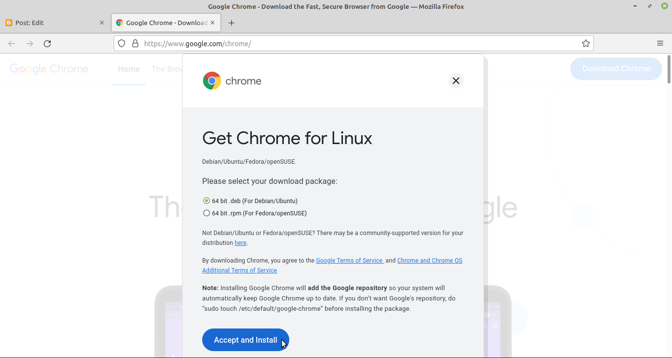Open the Google Terms of Service link
Image resolution: width=672 pixels, height=358 pixels.
(x=350, y=260)
